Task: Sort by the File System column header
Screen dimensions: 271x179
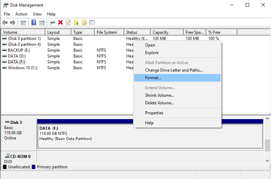Action: coord(109,32)
